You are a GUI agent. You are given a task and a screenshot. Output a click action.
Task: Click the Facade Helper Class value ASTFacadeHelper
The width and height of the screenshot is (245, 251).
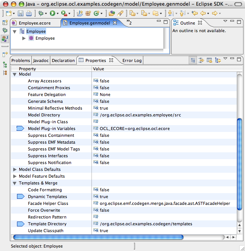point(165,203)
